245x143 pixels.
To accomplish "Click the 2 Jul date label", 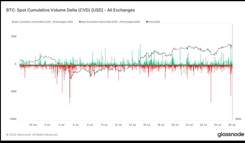I will [x=47, y=125].
